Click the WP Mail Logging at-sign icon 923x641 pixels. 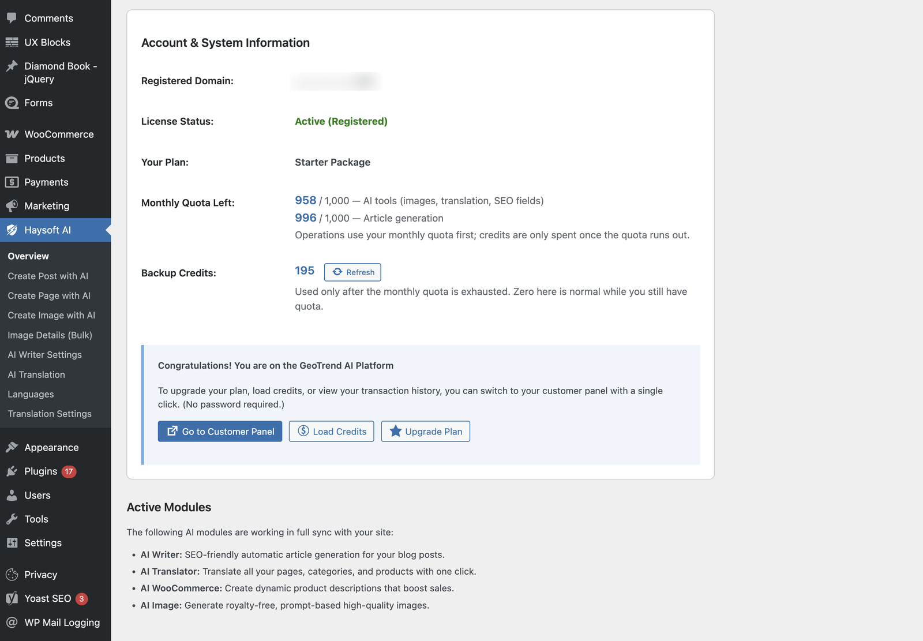(x=12, y=623)
